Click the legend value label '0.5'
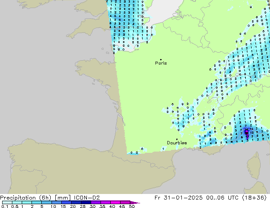This screenshot has height=208, width=270. pyautogui.click(x=15, y=206)
